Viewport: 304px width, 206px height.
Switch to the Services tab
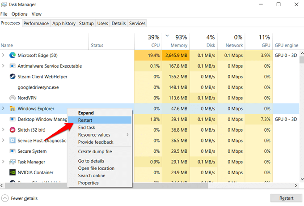(137, 23)
